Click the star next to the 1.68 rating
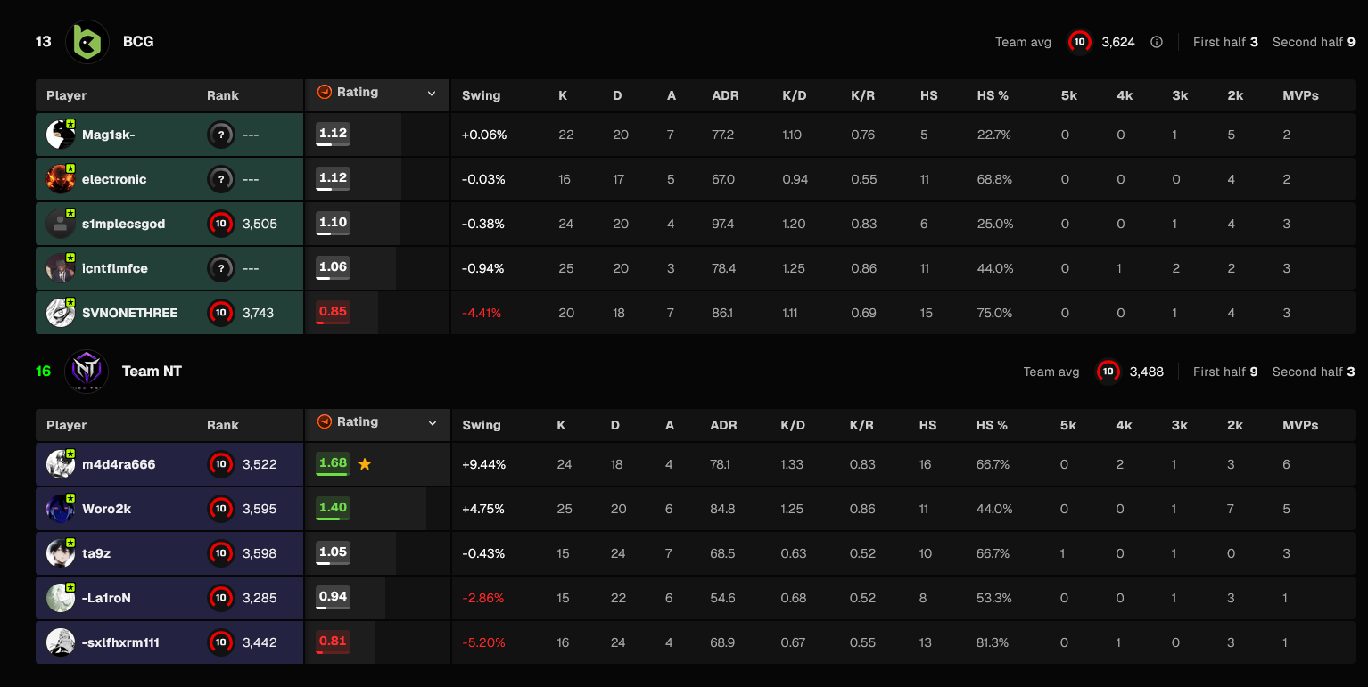1368x687 pixels. pyautogui.click(x=364, y=464)
